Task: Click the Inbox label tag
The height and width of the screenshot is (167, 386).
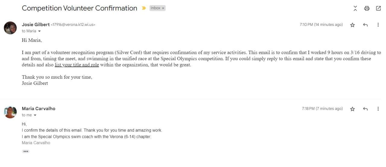Action: pos(155,8)
